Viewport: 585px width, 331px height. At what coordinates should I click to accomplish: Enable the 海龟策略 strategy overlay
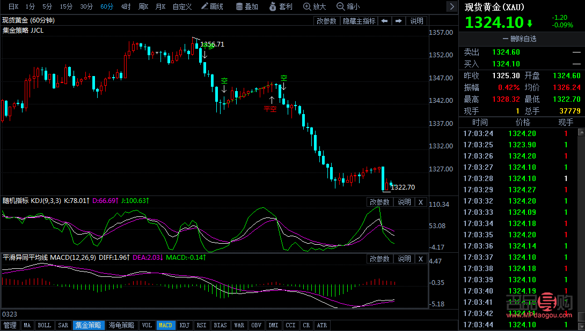(x=121, y=325)
